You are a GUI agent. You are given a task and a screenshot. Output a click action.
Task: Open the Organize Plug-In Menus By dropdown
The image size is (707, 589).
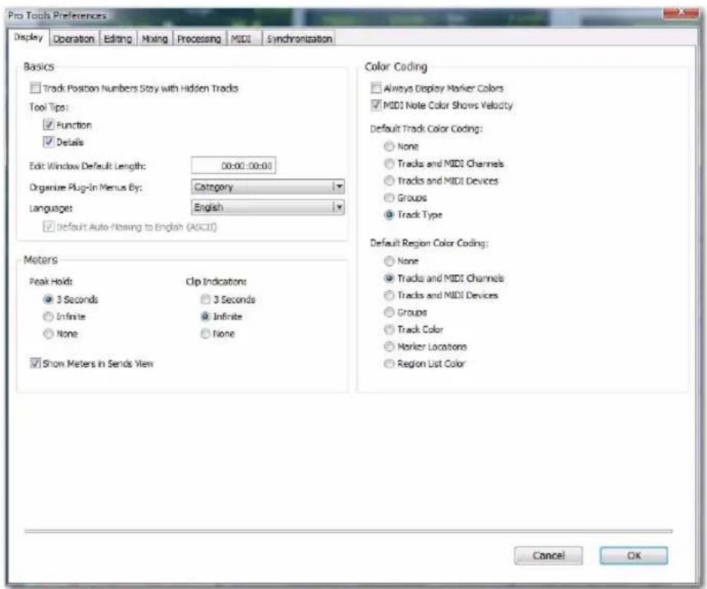point(268,187)
